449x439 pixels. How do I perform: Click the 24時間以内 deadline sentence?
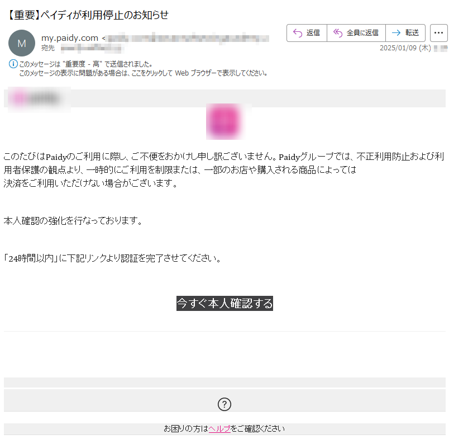click(x=112, y=258)
